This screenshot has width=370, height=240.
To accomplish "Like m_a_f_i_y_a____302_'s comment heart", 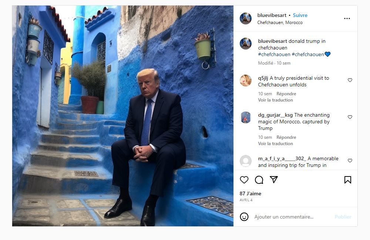I will 350,161.
